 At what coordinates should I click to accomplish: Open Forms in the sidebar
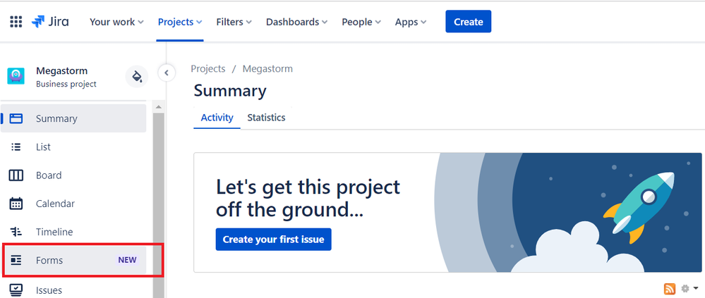(73, 260)
